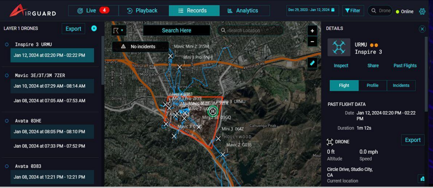Close the Details panel
Image resolution: width=433 pixels, height=188 pixels.
click(422, 29)
